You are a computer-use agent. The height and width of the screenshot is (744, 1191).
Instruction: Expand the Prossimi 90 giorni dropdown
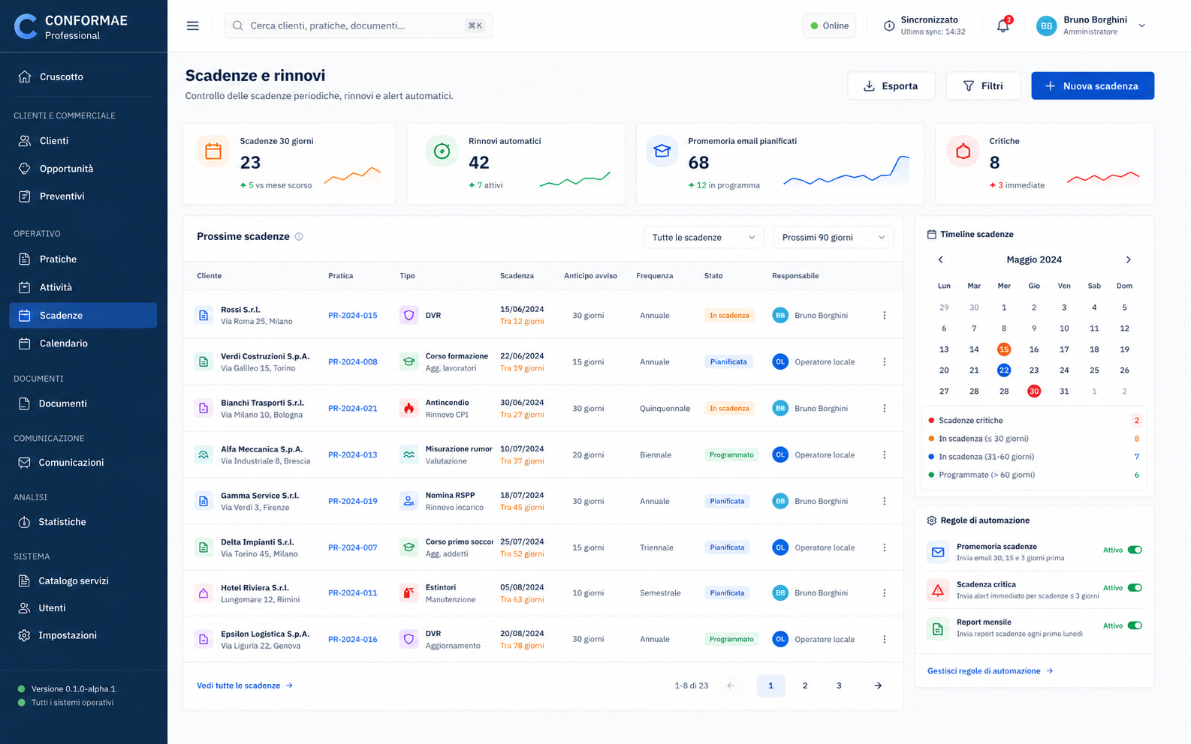point(834,238)
